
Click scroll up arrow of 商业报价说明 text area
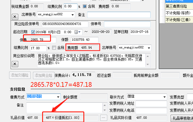point(148,56)
